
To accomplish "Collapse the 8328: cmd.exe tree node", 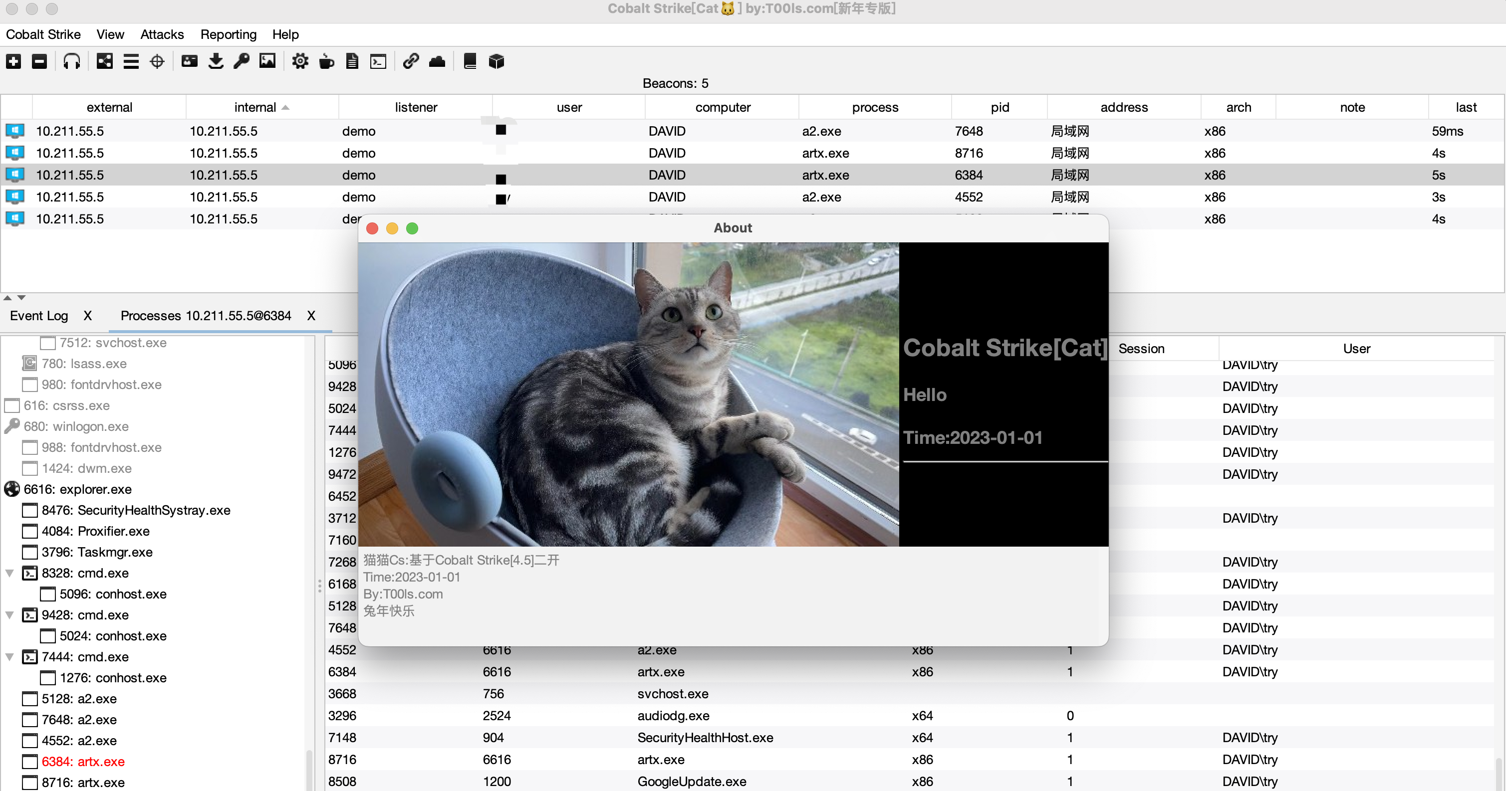I will 10,573.
